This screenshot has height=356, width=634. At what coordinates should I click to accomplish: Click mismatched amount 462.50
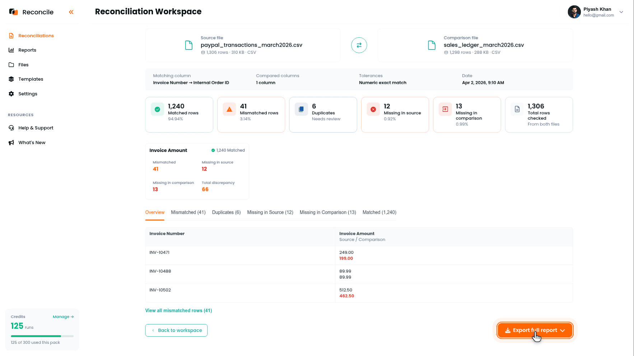point(346,296)
